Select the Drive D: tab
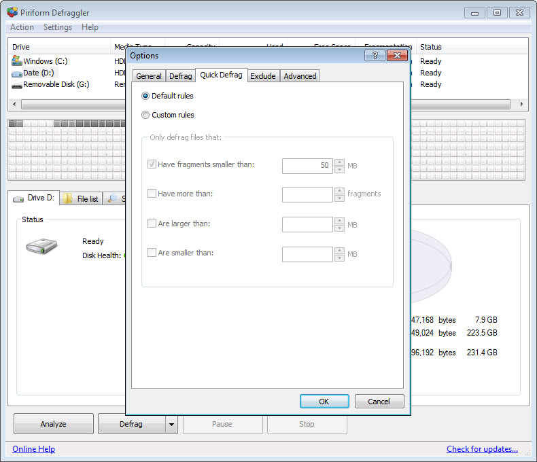The width and height of the screenshot is (537, 462). click(33, 198)
